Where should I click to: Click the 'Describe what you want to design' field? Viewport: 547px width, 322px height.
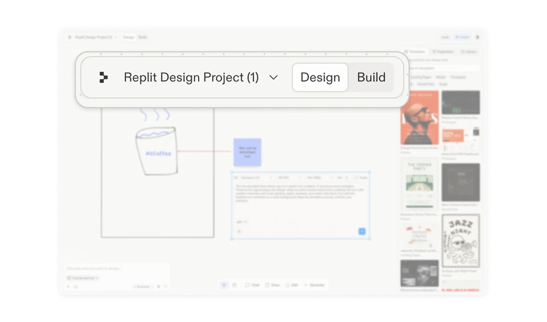(x=117, y=269)
